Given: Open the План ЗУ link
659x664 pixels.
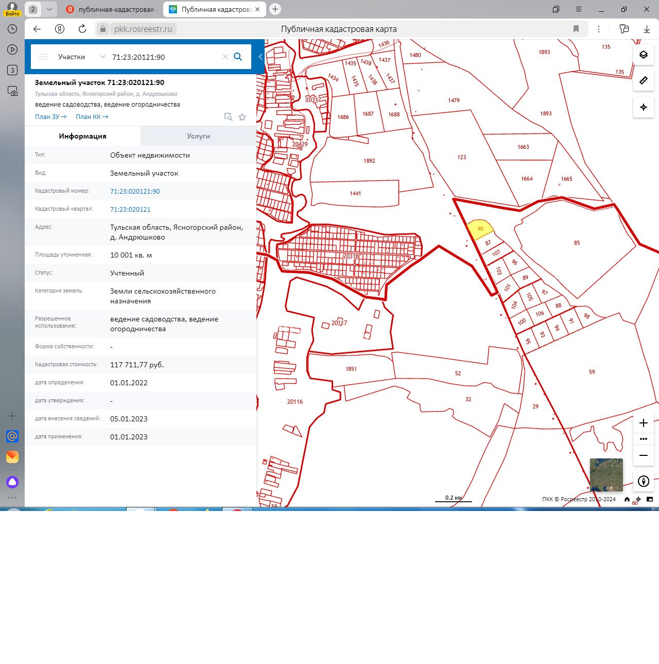Looking at the screenshot, I should pos(50,117).
